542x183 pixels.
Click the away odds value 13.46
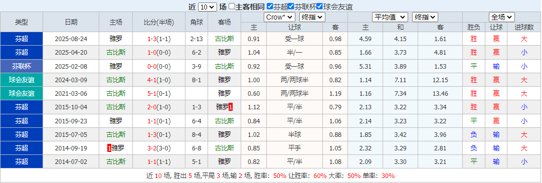(440, 93)
